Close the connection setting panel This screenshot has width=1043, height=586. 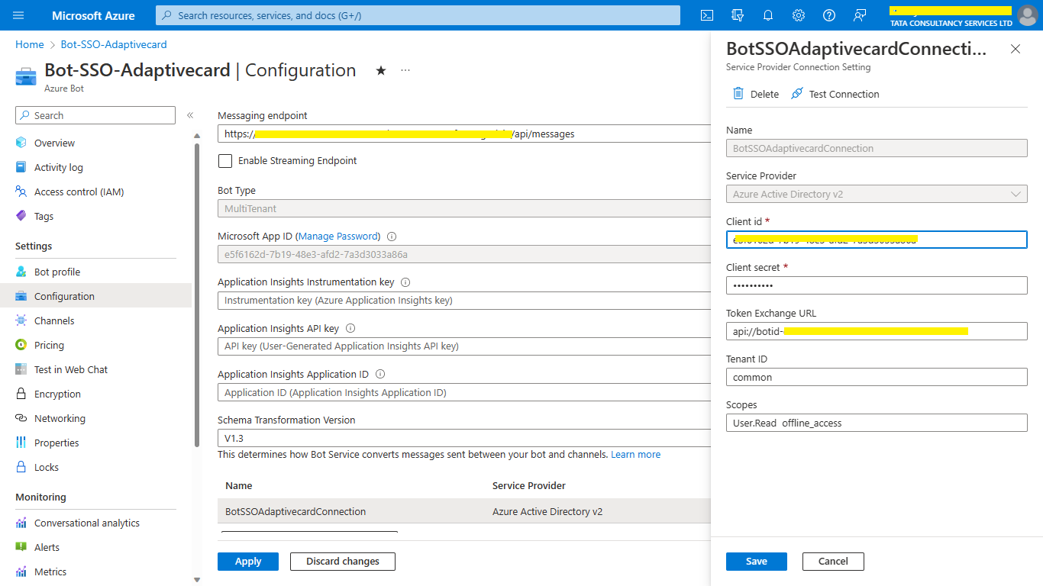click(x=1016, y=49)
